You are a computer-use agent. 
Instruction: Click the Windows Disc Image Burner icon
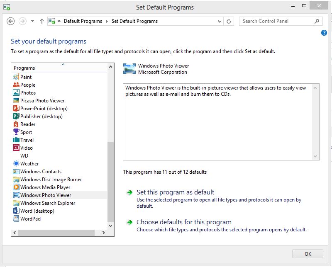click(16, 180)
